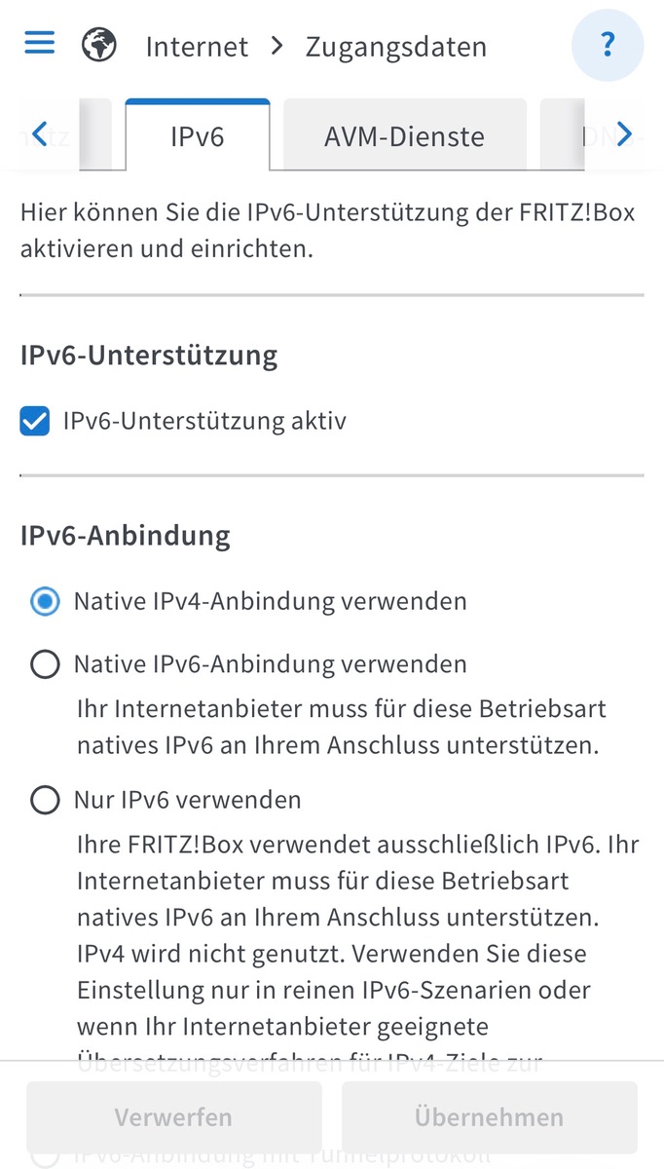664x1169 pixels.
Task: Click the Zugangsdaten breadcrumb entry
Action: [396, 46]
